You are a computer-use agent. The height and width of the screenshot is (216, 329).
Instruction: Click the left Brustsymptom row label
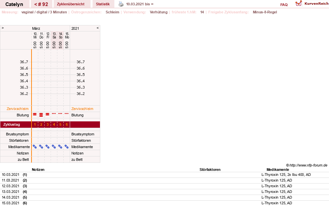[17, 134]
